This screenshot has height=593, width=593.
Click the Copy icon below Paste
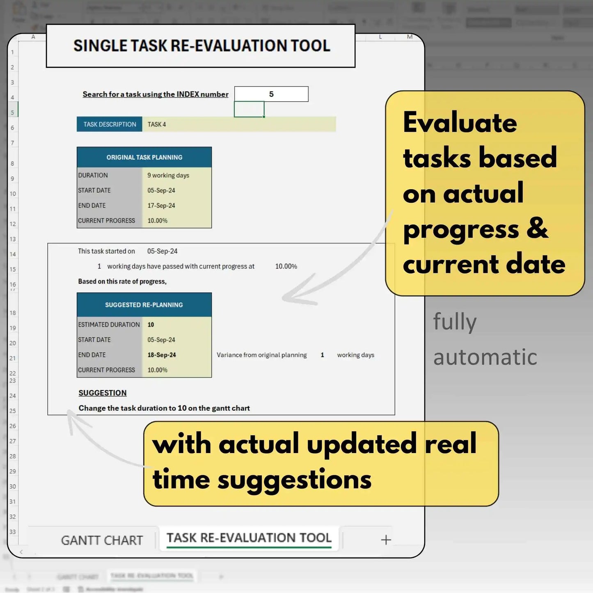pos(35,16)
